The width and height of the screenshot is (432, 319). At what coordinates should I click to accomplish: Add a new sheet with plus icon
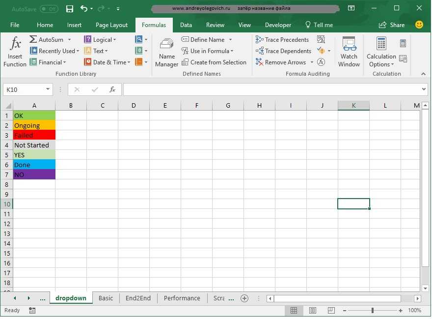point(244,298)
